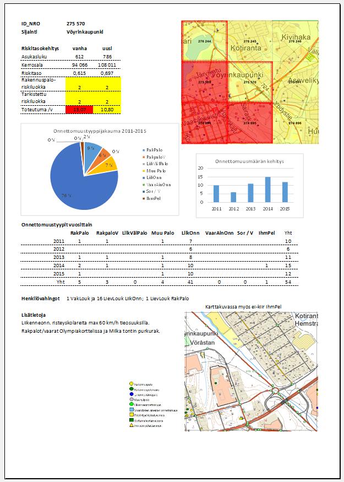The image size is (344, 482).
Task: Click the y-axis label 20 in bar chart
Action: tap(200, 168)
